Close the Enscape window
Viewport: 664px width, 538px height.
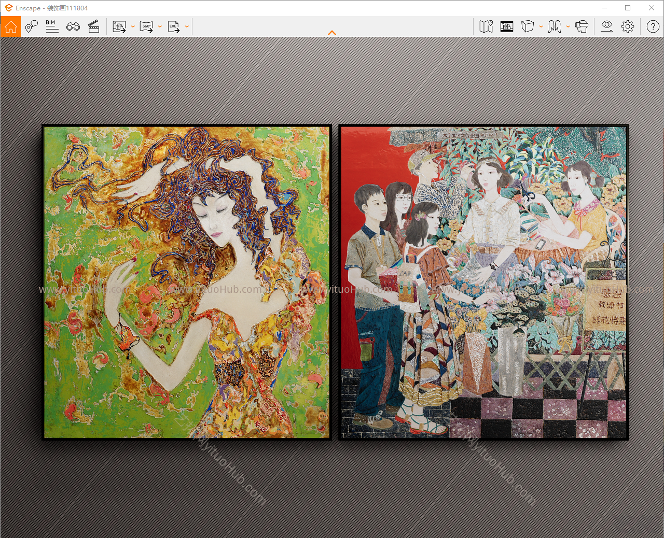click(x=652, y=8)
